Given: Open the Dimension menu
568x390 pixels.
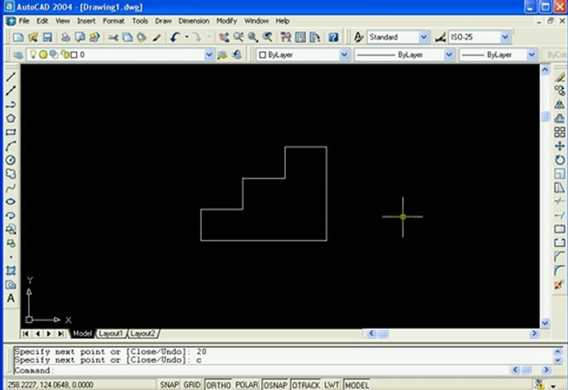Looking at the screenshot, I should (194, 21).
